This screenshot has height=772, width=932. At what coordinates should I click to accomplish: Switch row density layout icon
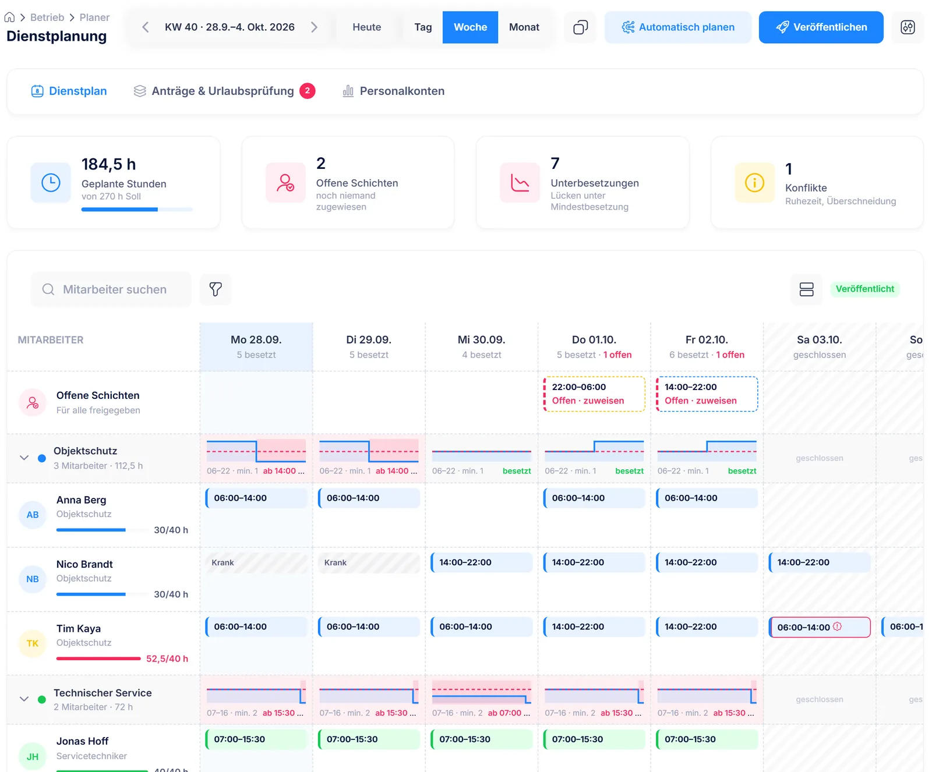[806, 289]
